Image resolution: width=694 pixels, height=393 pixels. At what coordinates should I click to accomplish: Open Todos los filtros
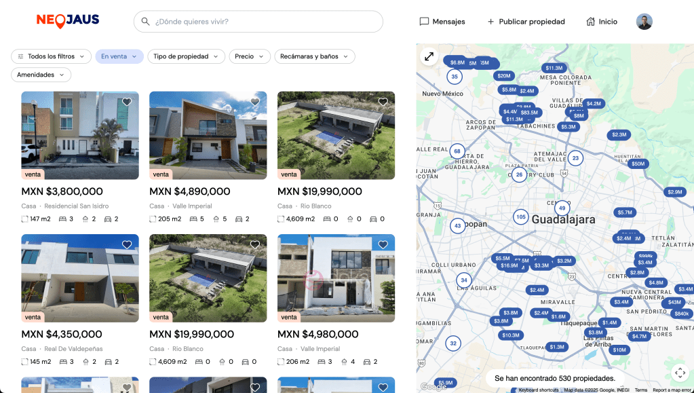52,56
